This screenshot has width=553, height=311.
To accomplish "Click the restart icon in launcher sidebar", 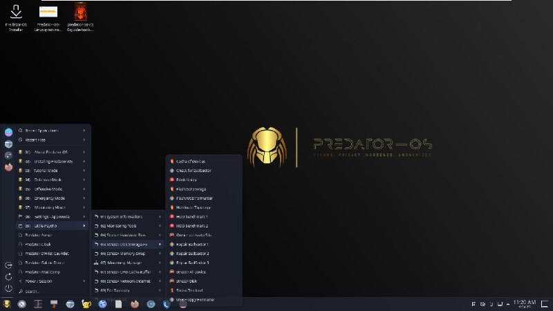I will pos(8,277).
